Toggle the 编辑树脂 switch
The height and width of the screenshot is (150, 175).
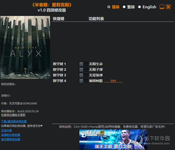click(83, 81)
